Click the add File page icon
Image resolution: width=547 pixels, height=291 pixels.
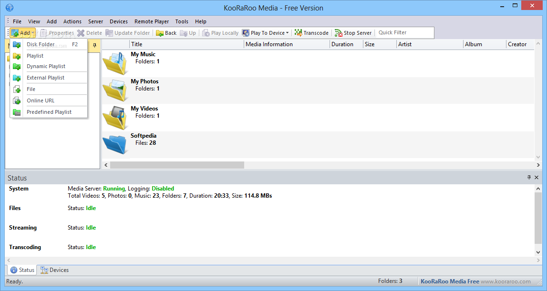click(x=17, y=89)
